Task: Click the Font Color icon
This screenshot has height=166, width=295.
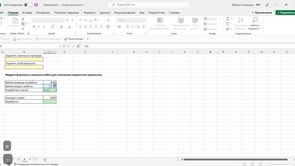Action: tap(70, 27)
